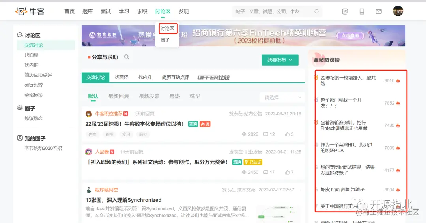Open the user avatar menu
The height and width of the screenshot is (223, 426).
[x=398, y=11]
